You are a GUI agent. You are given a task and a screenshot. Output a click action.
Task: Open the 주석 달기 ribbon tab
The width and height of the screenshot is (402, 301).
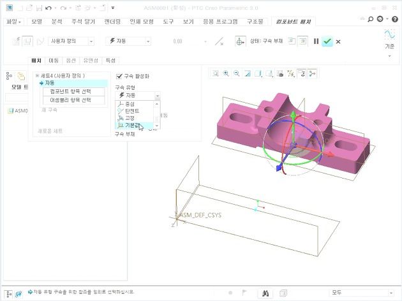(x=83, y=22)
